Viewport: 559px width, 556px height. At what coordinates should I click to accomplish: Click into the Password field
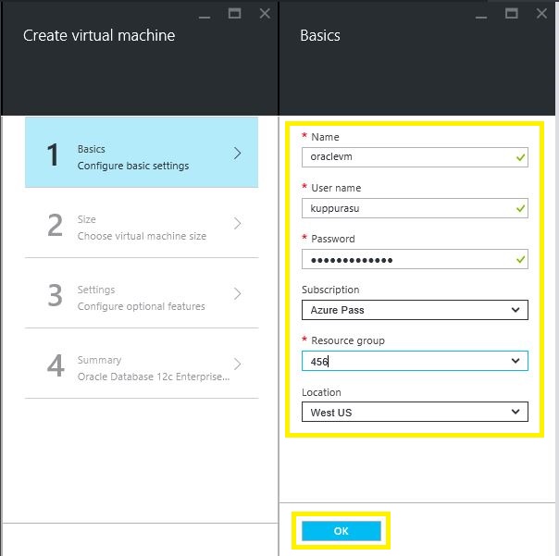(x=407, y=259)
